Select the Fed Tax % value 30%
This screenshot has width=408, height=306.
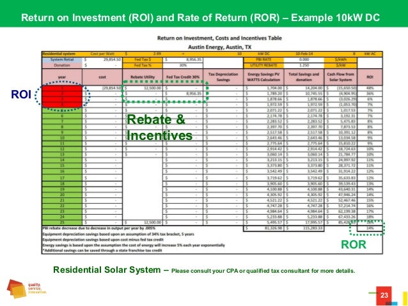tap(183, 65)
